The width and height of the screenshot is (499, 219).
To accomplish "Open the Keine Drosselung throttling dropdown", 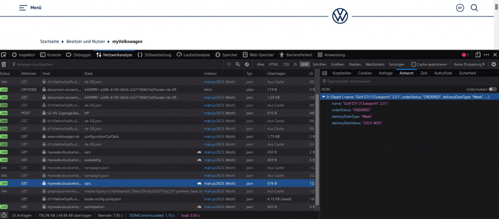I will pos(469,64).
